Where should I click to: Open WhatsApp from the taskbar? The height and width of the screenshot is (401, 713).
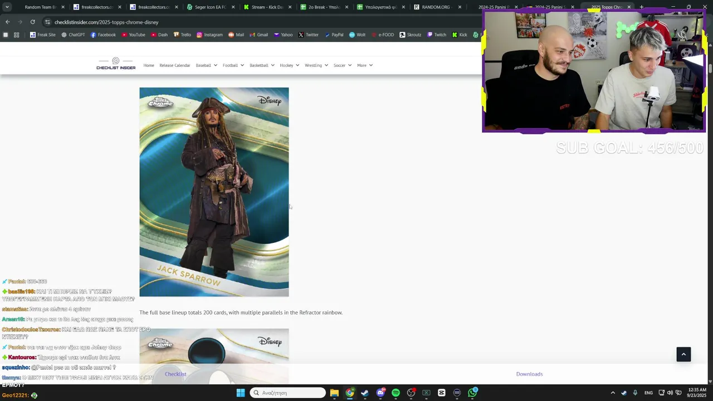[472, 393]
